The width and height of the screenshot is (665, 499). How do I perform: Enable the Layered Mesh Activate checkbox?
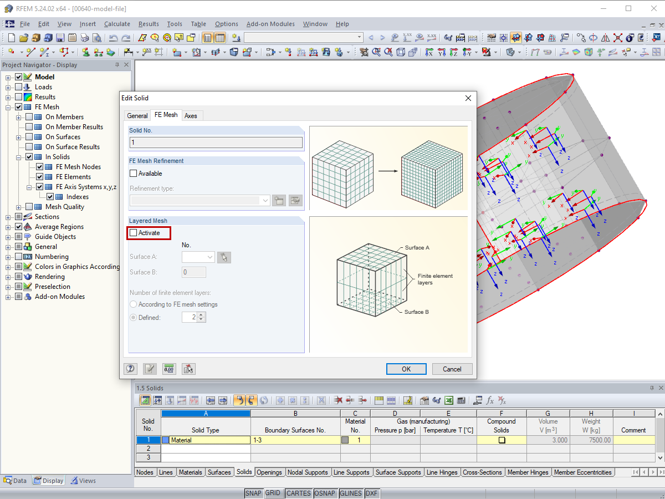(133, 233)
